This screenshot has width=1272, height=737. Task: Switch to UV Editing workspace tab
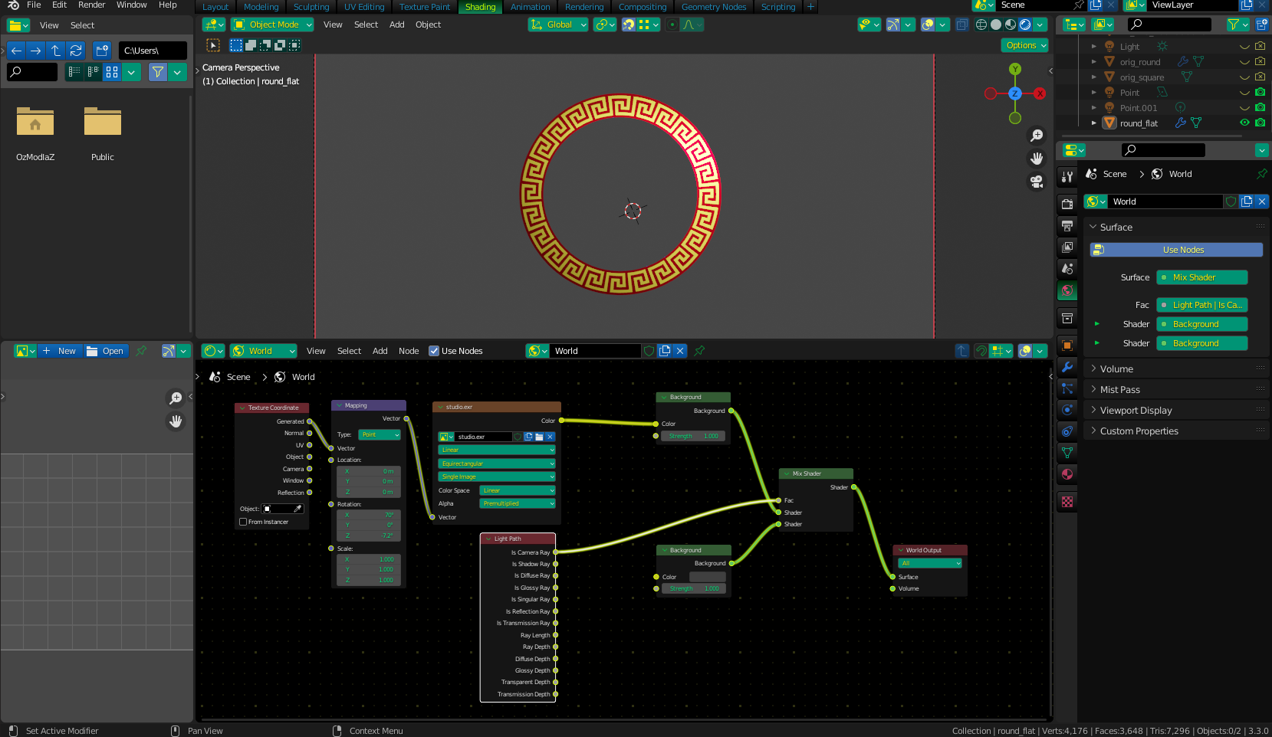click(x=364, y=7)
